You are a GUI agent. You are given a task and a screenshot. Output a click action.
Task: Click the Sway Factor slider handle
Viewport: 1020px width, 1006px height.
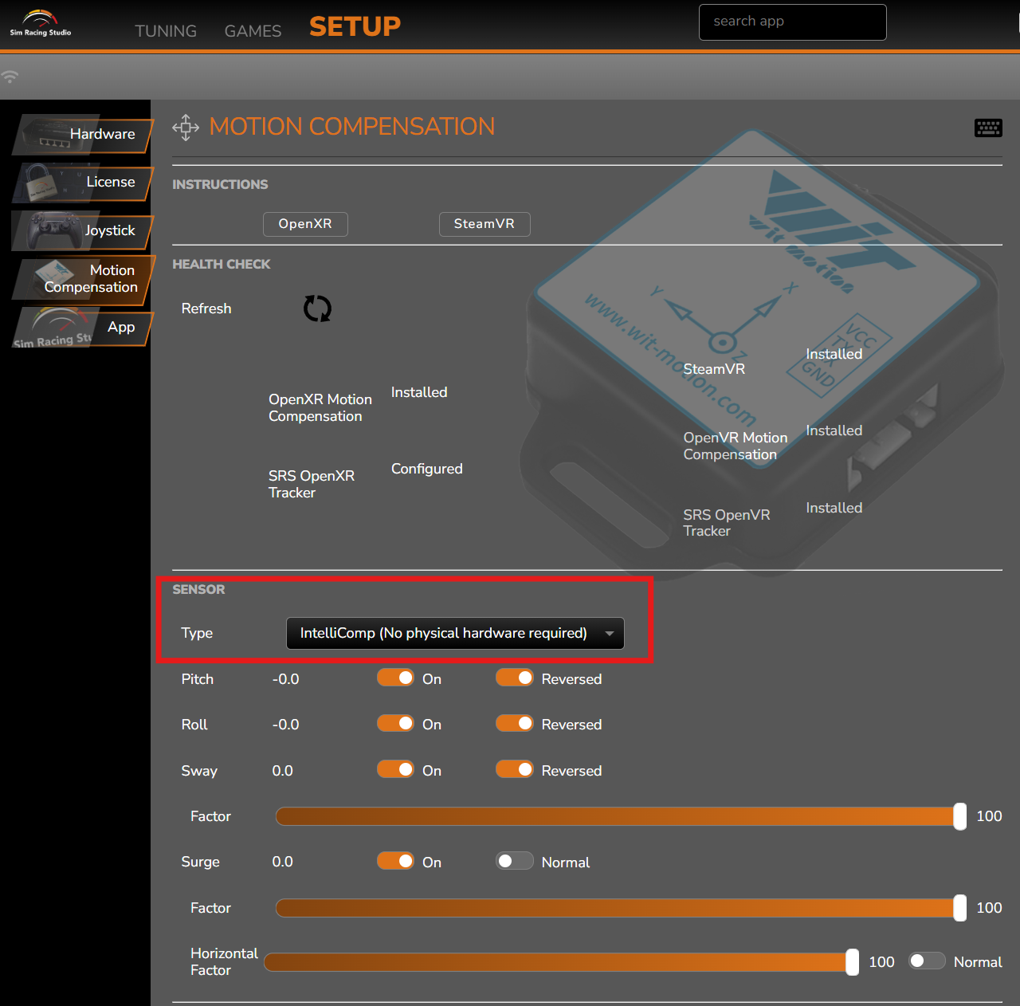point(960,816)
